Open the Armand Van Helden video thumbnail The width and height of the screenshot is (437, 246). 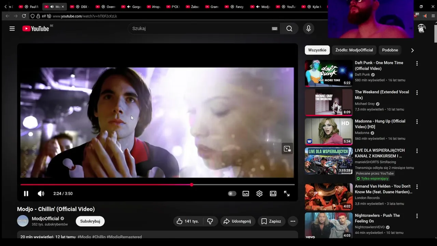pyautogui.click(x=328, y=196)
